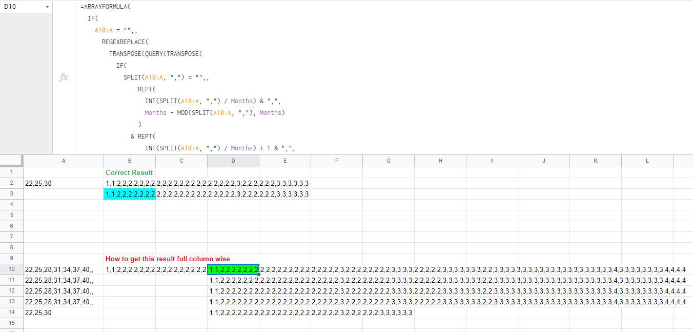Select column C header

[x=181, y=161]
